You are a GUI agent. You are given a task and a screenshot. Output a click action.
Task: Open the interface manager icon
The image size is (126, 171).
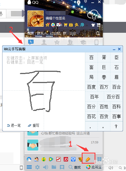coord(98,25)
